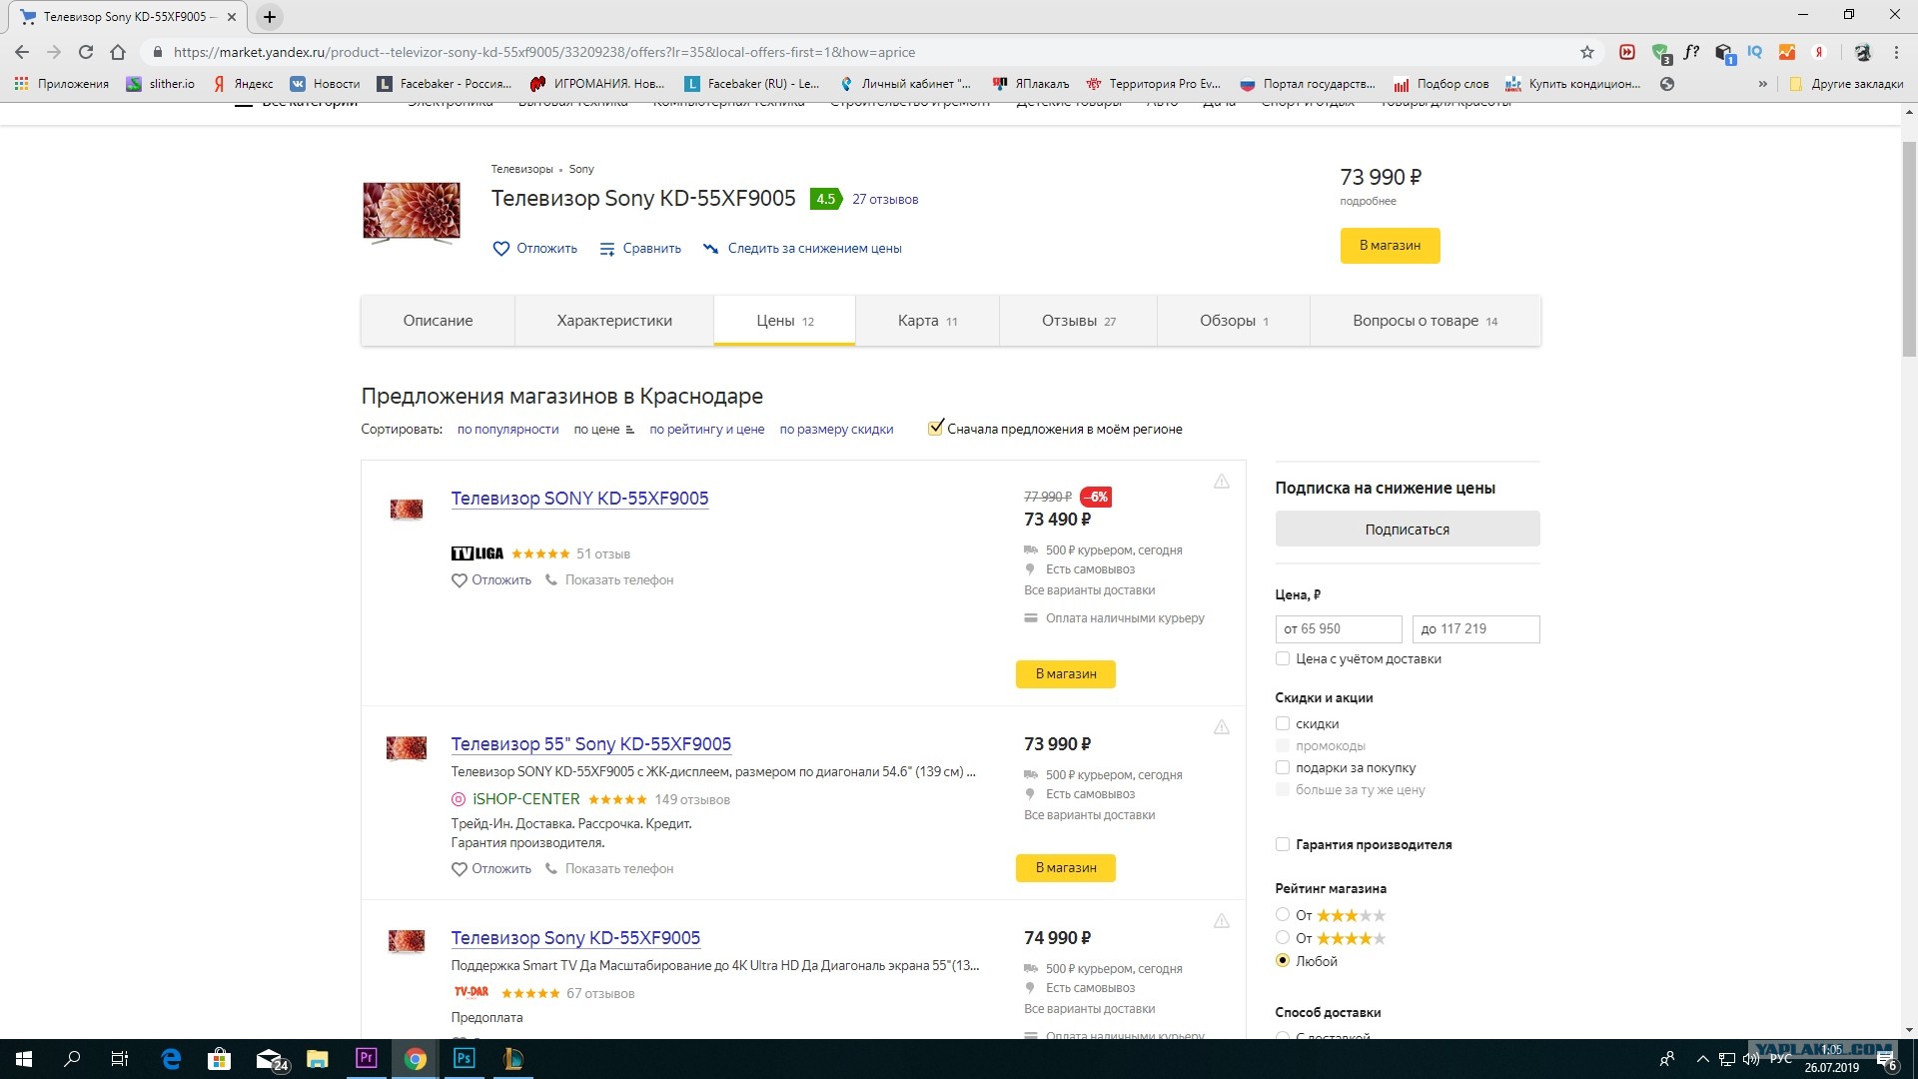Click 'Показать телефон' for iSHOP-CENTER
The height and width of the screenshot is (1079, 1918).
(619, 869)
